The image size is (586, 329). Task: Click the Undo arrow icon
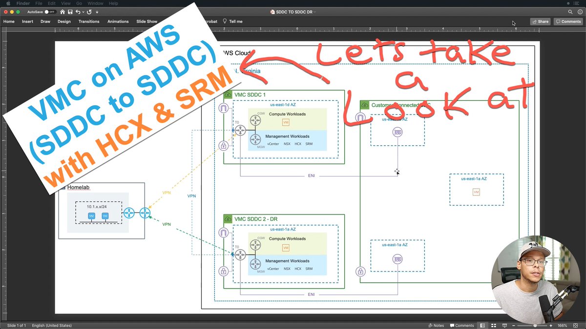click(x=78, y=11)
